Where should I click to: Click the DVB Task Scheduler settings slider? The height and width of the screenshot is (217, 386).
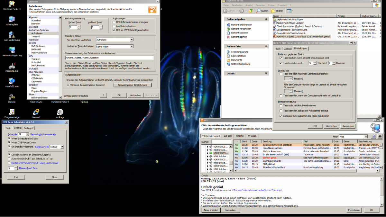[x=36, y=151]
